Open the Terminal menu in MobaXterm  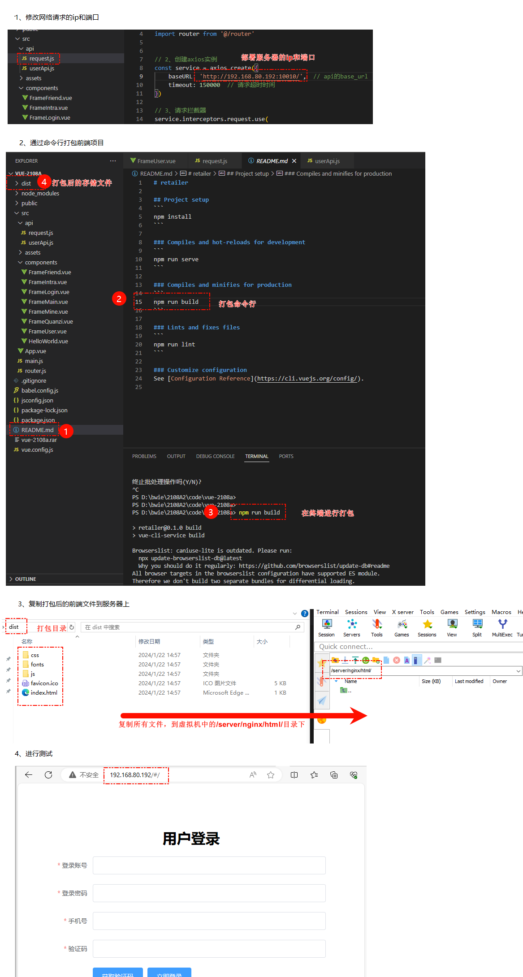click(x=328, y=612)
